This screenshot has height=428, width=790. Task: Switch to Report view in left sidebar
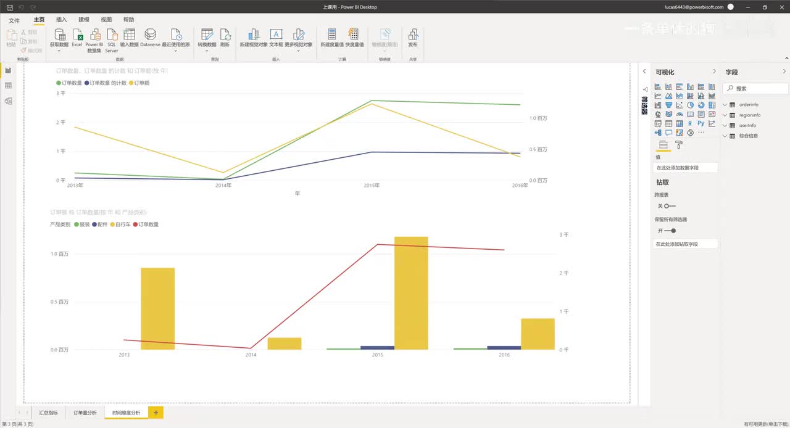tap(8, 70)
